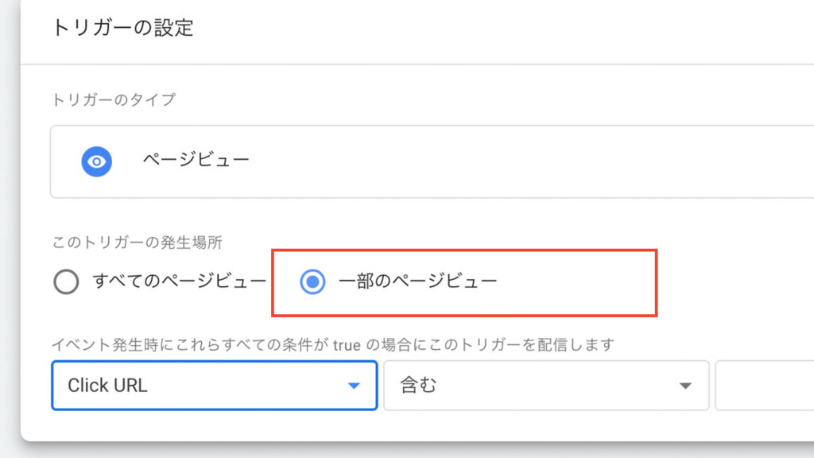Screen dimensions: 814x458
Task: Click the 含む text in operator dropdown
Action: [418, 386]
